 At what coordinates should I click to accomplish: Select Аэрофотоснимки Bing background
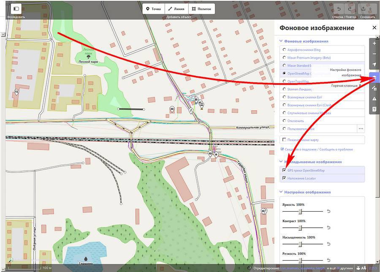[x=322, y=50]
